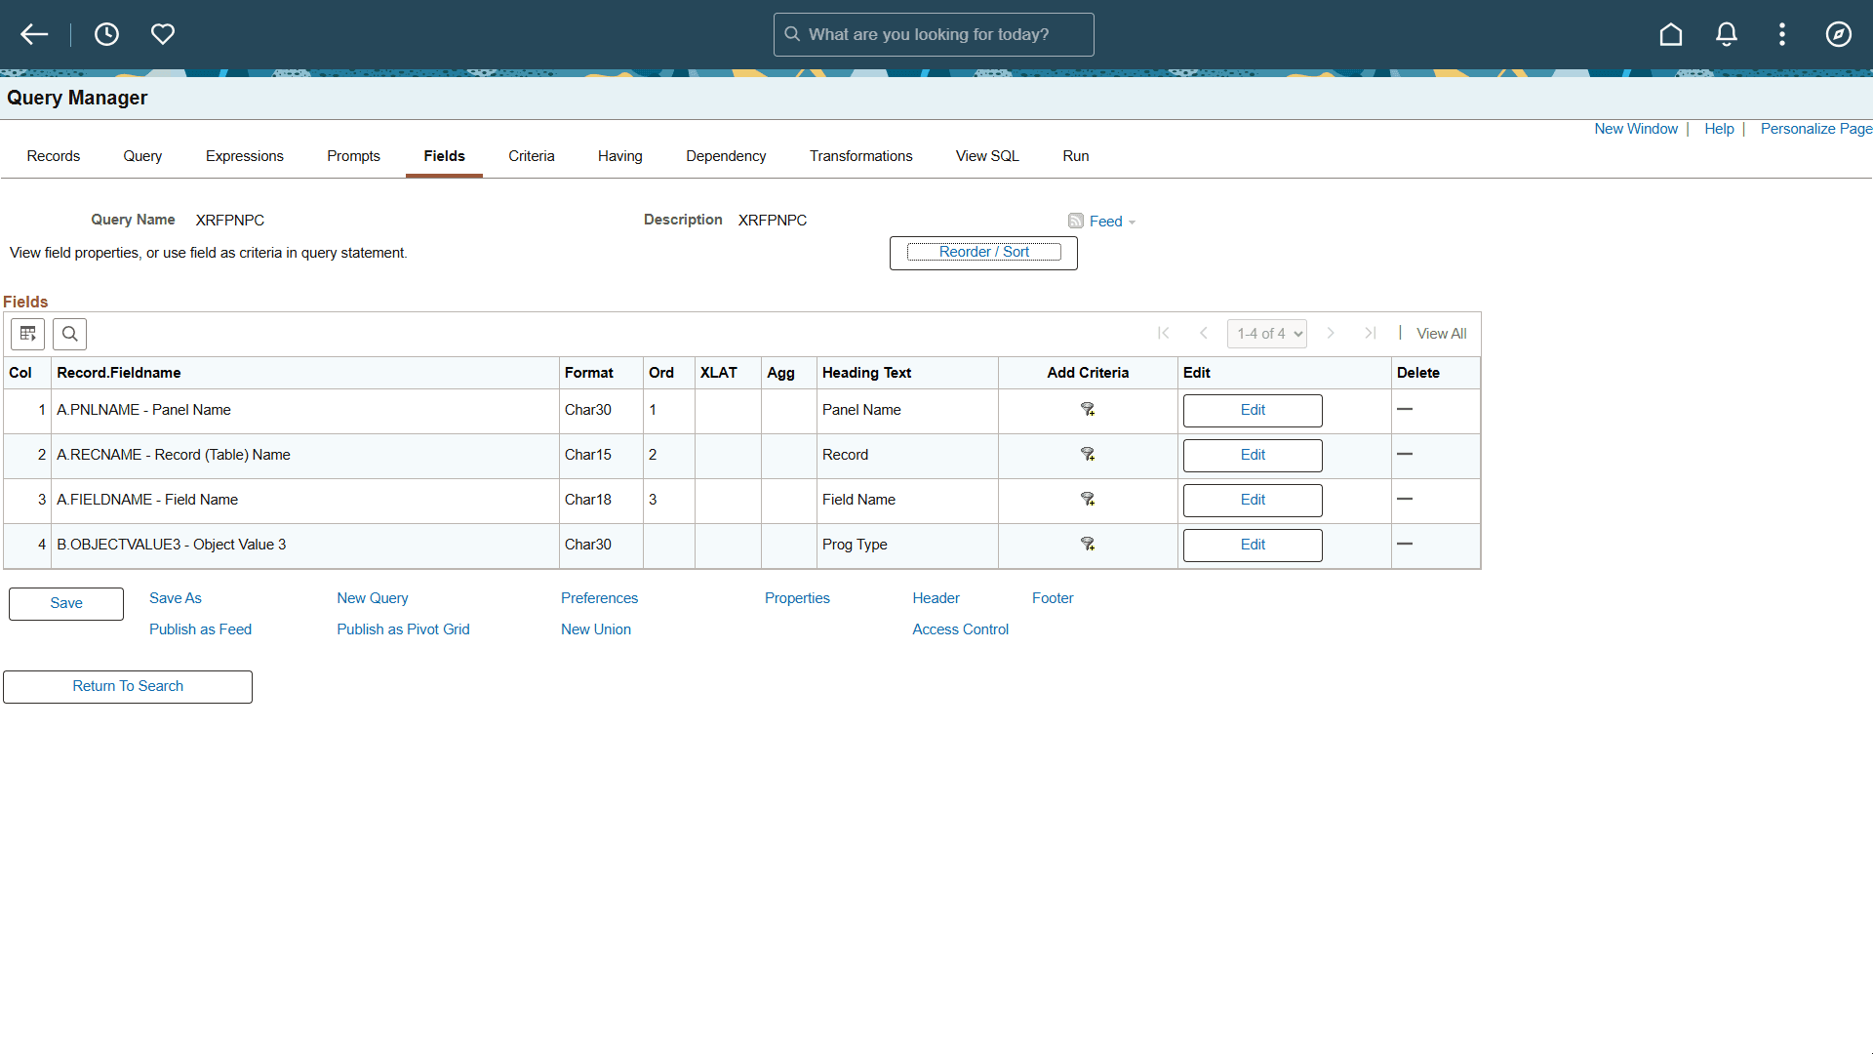Edit the Prog Type field
The image size is (1873, 1054).
[1253, 546]
